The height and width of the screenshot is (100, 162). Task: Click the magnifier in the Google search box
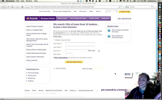point(152,7)
